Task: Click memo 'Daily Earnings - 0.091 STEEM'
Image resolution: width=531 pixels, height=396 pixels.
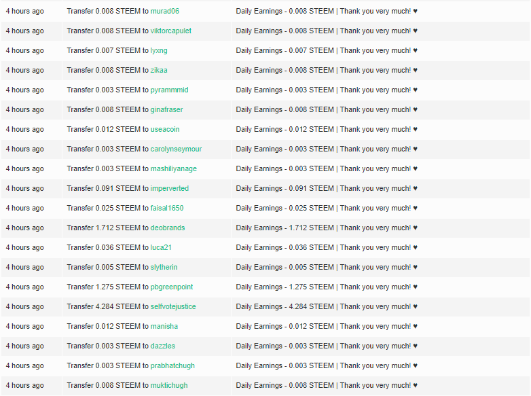Action: (x=285, y=188)
